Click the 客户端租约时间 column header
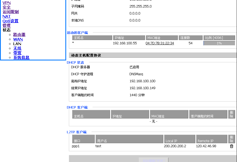Viewport: 237px width, 162px height. point(208,114)
